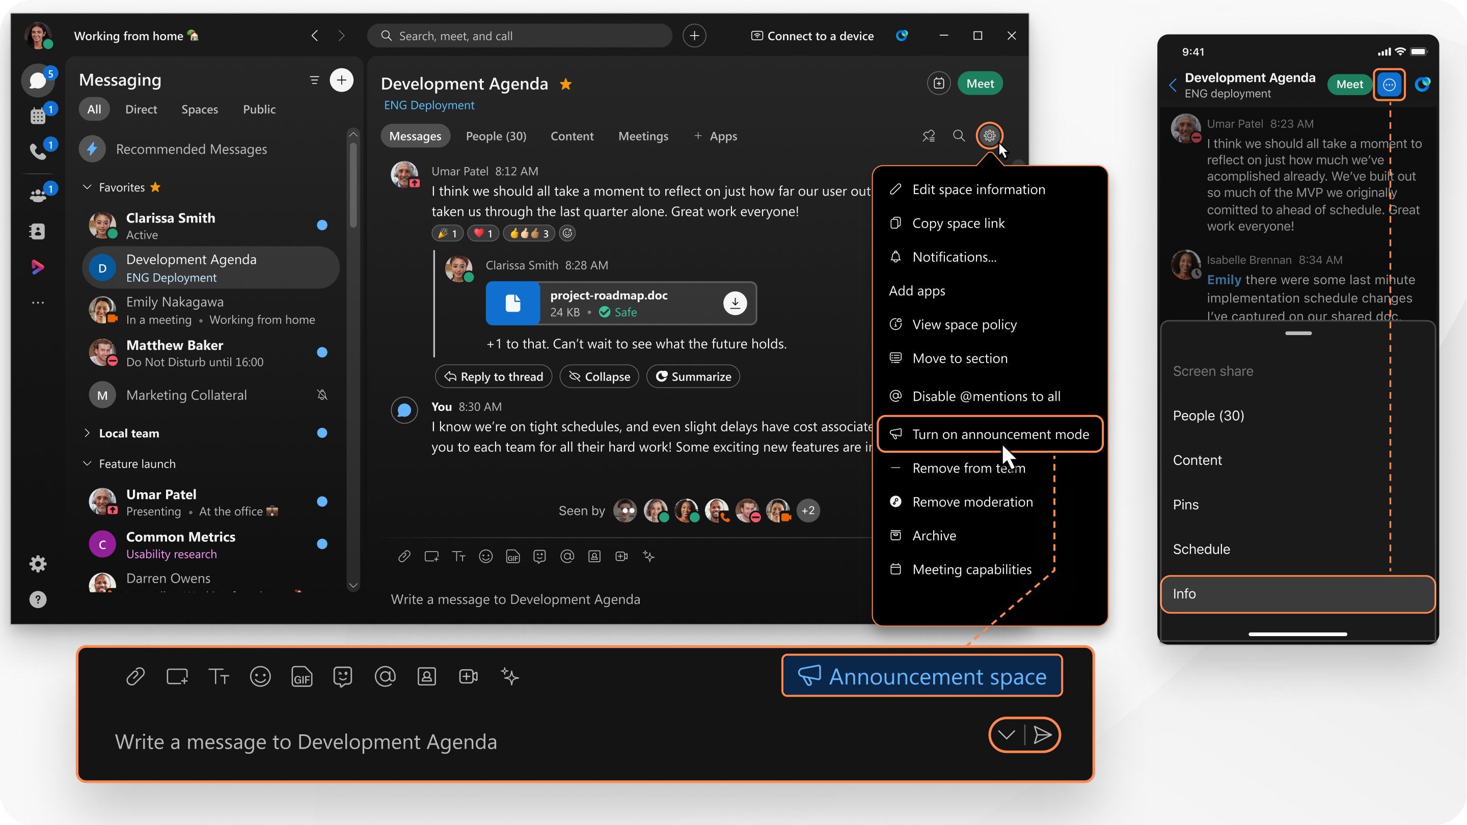Enable Remove moderation option
This screenshot has height=825, width=1467.
coord(972,502)
